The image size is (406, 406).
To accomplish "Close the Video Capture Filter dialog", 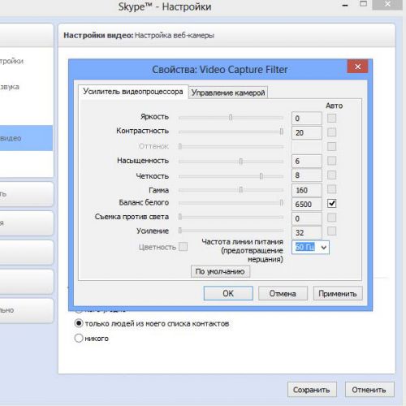I will 357,67.
